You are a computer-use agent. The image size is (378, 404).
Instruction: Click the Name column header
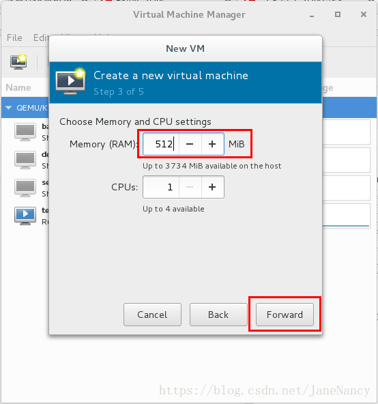tap(18, 87)
